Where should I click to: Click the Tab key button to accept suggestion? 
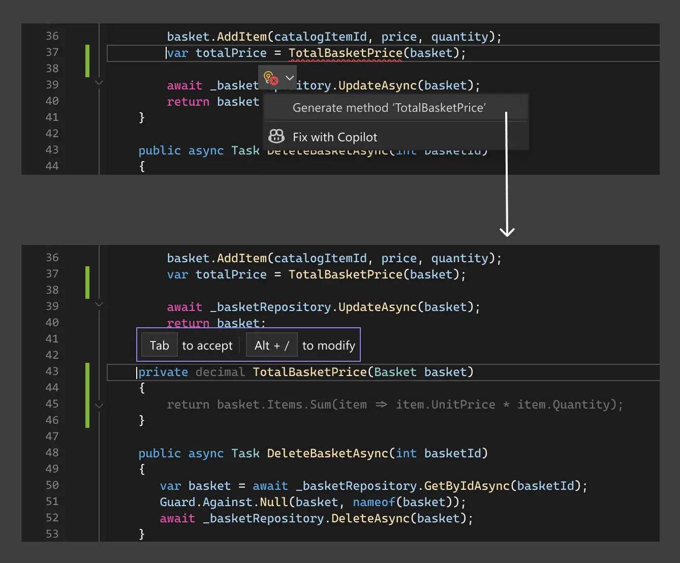pos(159,345)
